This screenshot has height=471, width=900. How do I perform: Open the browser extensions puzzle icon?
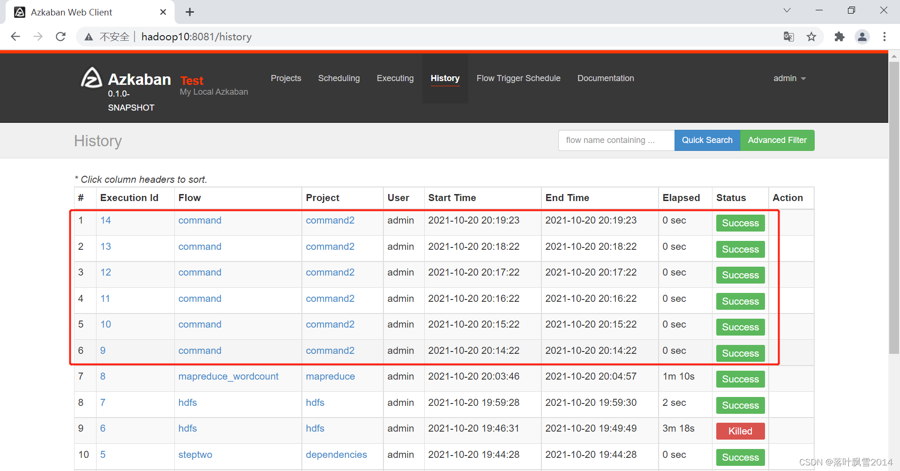coord(840,37)
